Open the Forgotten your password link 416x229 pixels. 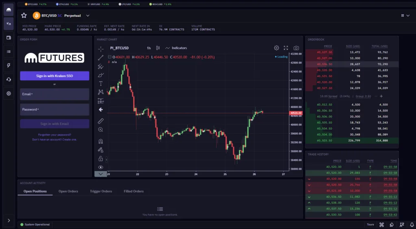55,135
